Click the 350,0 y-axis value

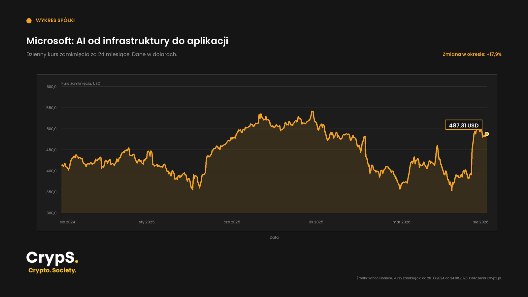pyautogui.click(x=51, y=192)
